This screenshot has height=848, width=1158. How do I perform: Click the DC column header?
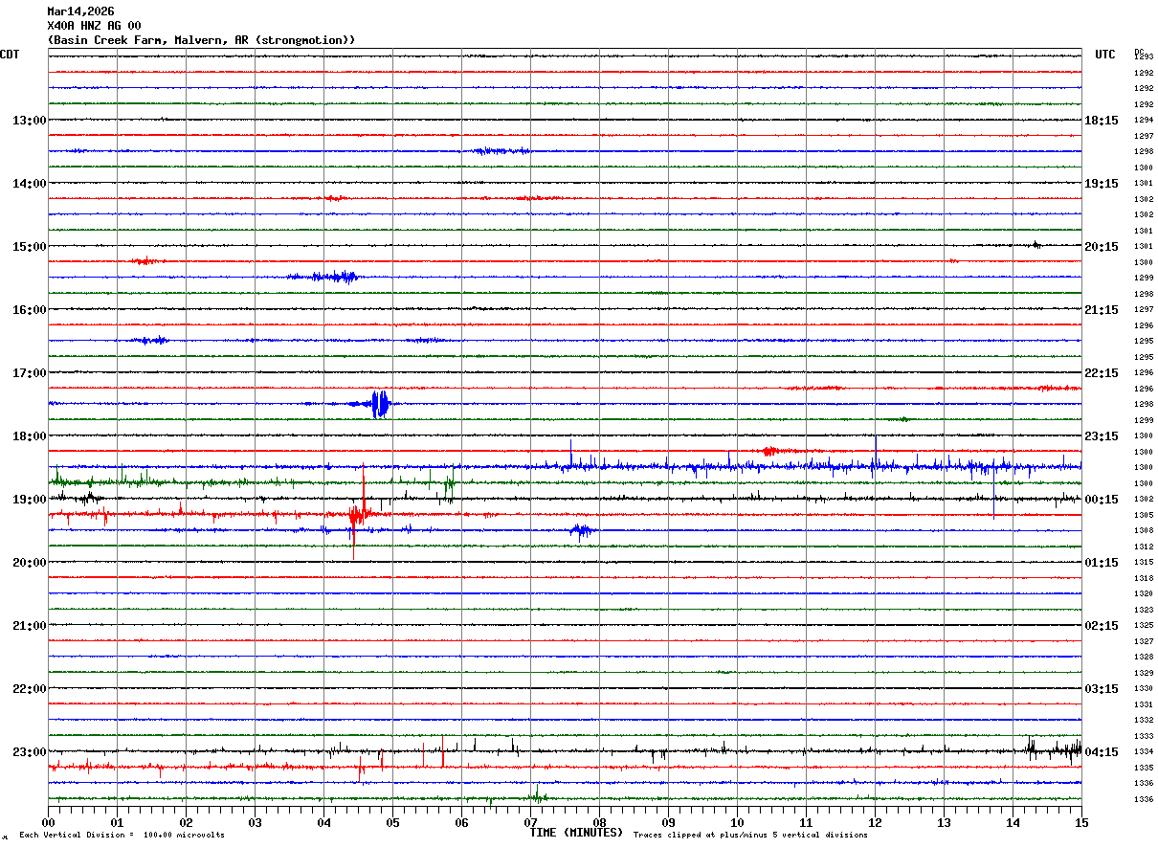tap(1139, 52)
